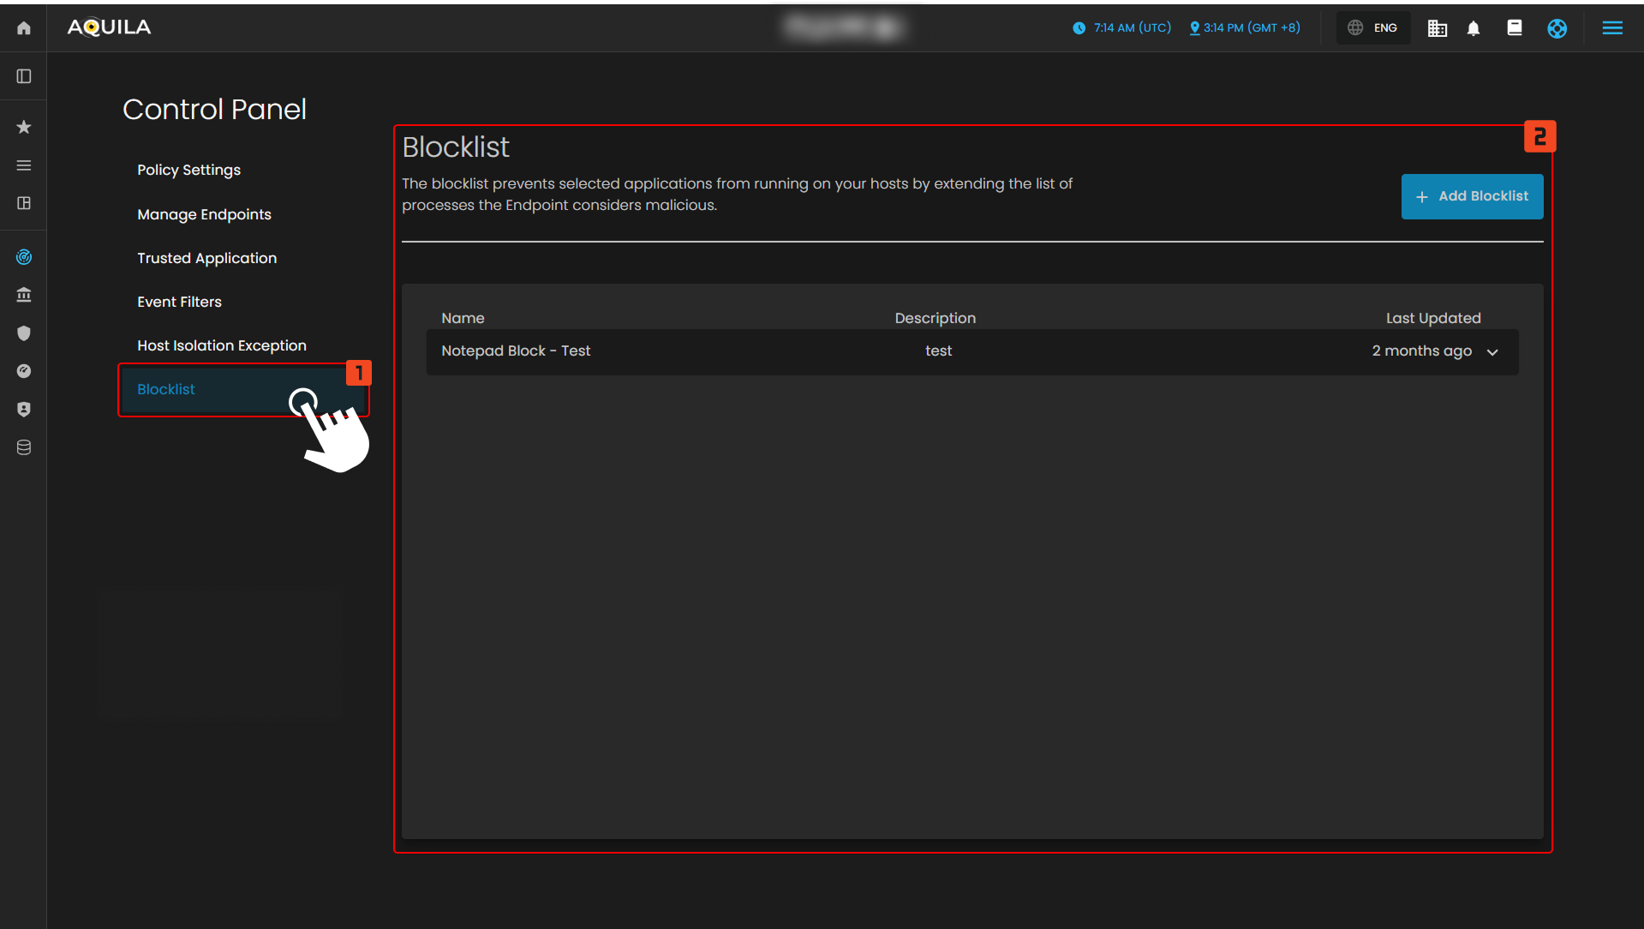Open the Trusted Application section
Image resolution: width=1644 pixels, height=929 pixels.
[x=206, y=258]
